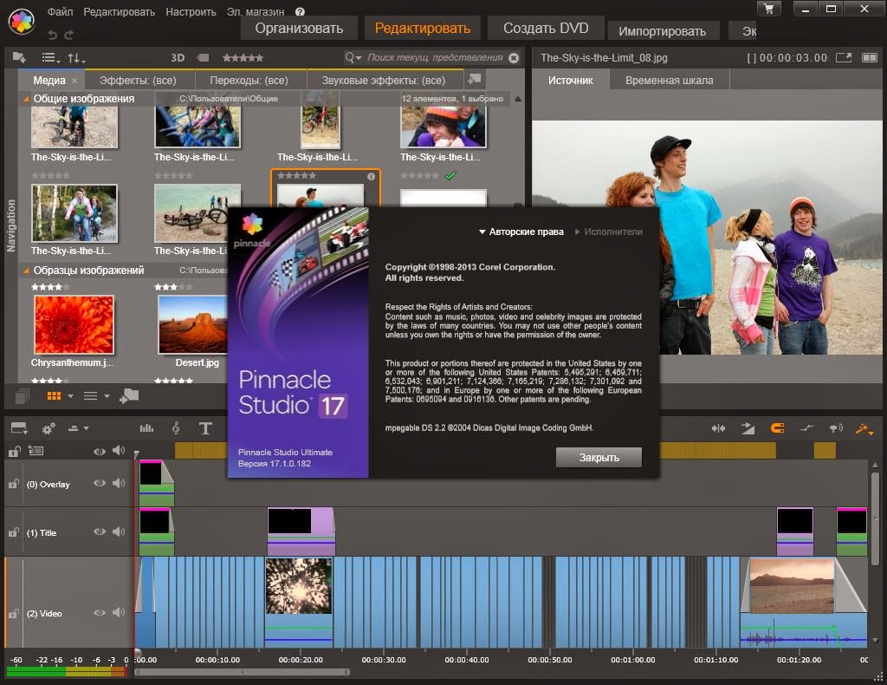This screenshot has height=685, width=887.
Task: Add new track via header icon
Action: point(36,451)
